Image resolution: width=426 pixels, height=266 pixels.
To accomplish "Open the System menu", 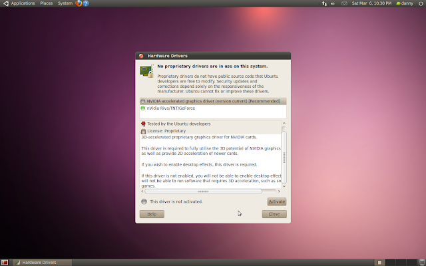I will (65, 3).
